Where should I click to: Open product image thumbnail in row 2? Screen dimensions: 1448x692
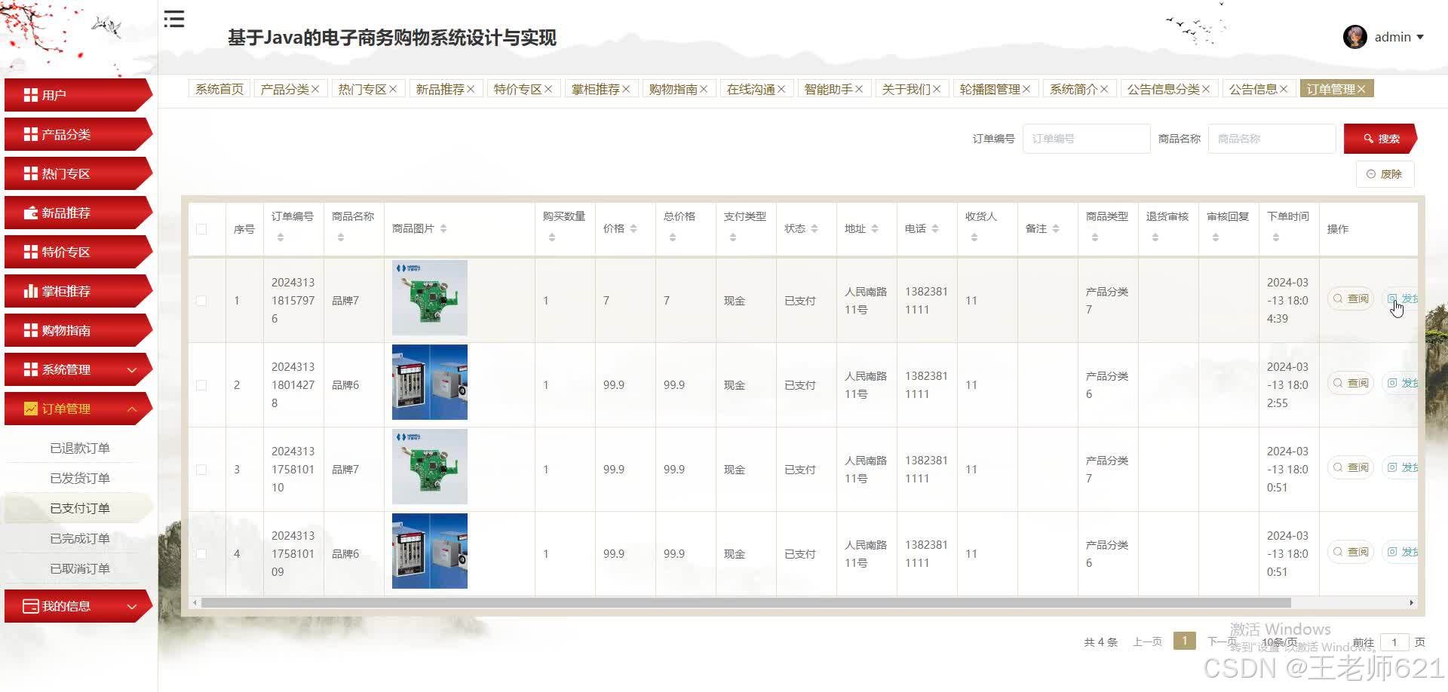click(x=430, y=382)
